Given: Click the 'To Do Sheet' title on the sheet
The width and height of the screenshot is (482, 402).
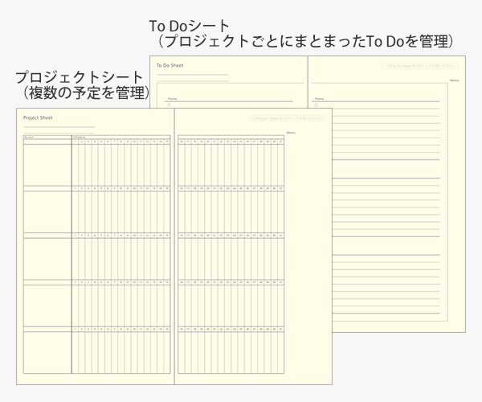Looking at the screenshot, I should coord(170,65).
